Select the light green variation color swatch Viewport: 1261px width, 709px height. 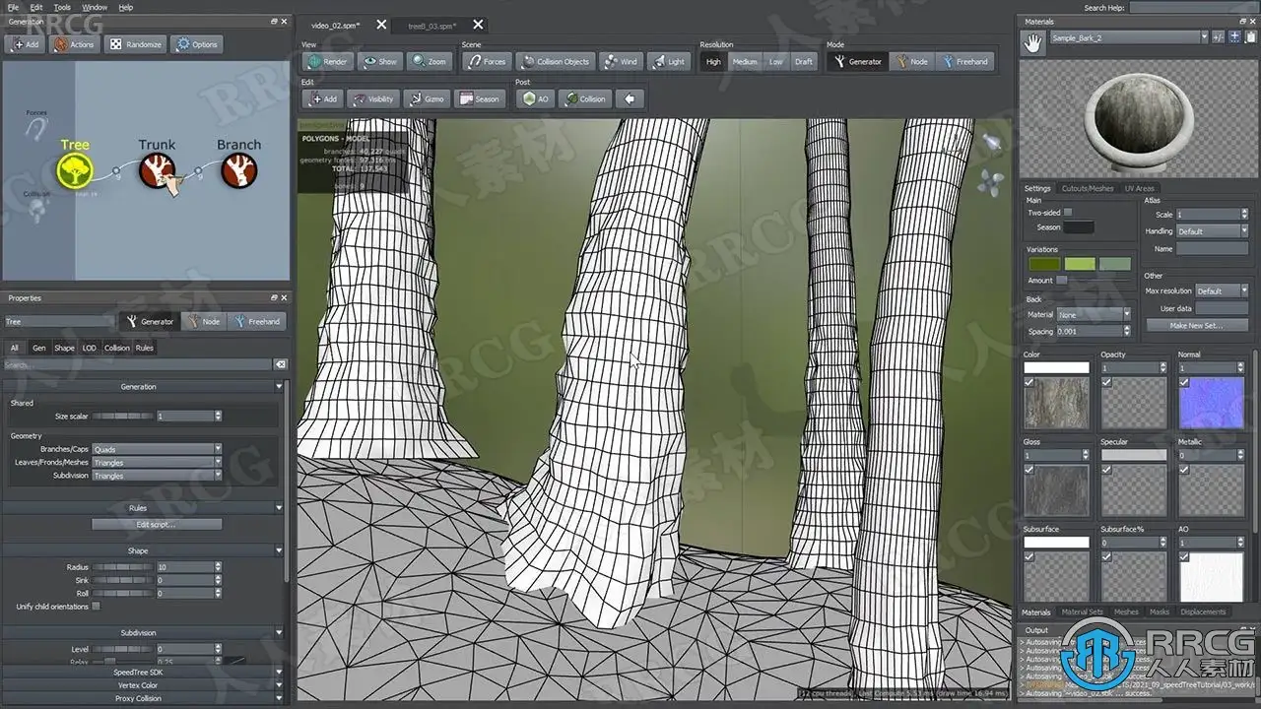coord(1080,264)
